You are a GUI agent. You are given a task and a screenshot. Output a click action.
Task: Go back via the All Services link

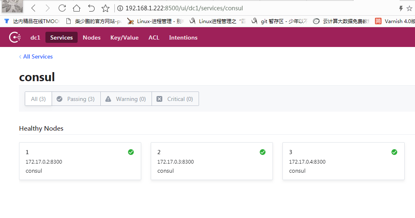point(36,56)
